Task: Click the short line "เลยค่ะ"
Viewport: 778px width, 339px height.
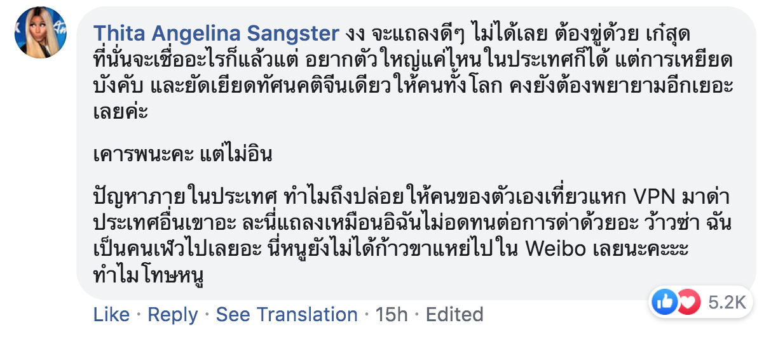Action: (x=121, y=114)
